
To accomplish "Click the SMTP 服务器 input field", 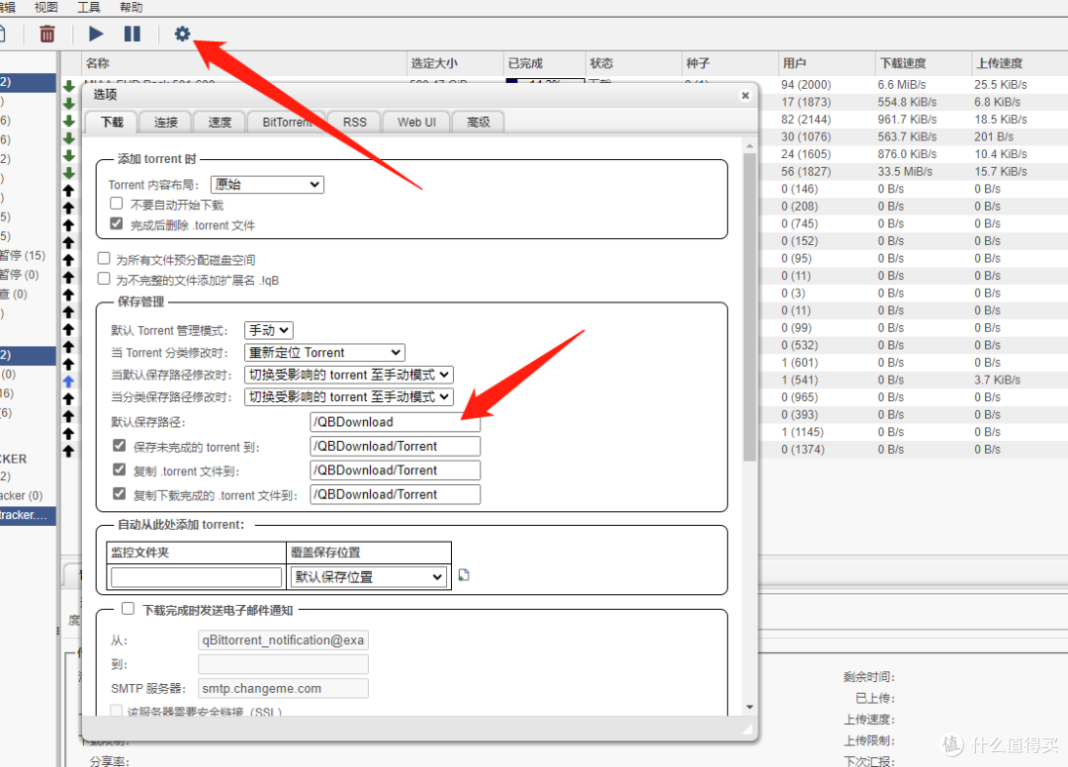I will click(283, 687).
